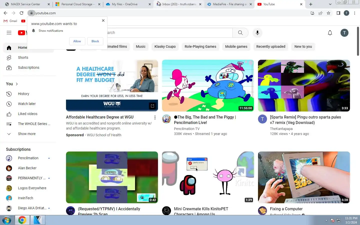Screen dimensions: 360x225
Task: Open the YouTube bookmark icon
Action: 23,21
